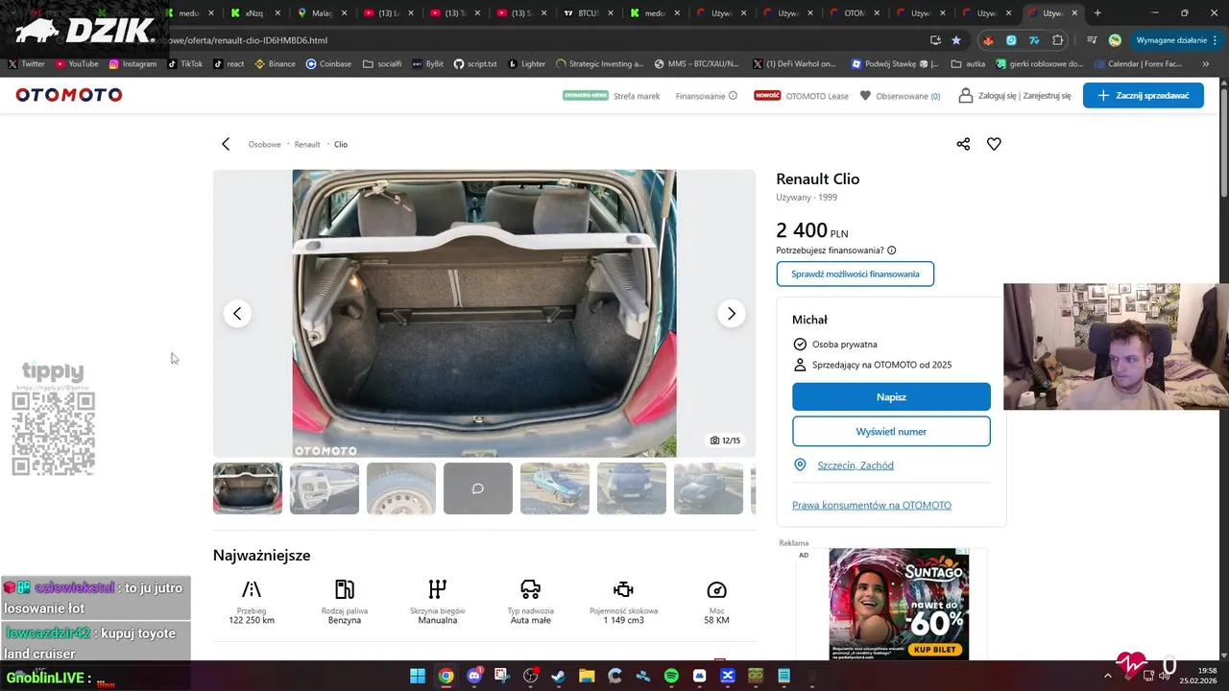Image resolution: width=1229 pixels, height=691 pixels.
Task: Go to the Osobowe breadcrumb
Action: tap(264, 144)
